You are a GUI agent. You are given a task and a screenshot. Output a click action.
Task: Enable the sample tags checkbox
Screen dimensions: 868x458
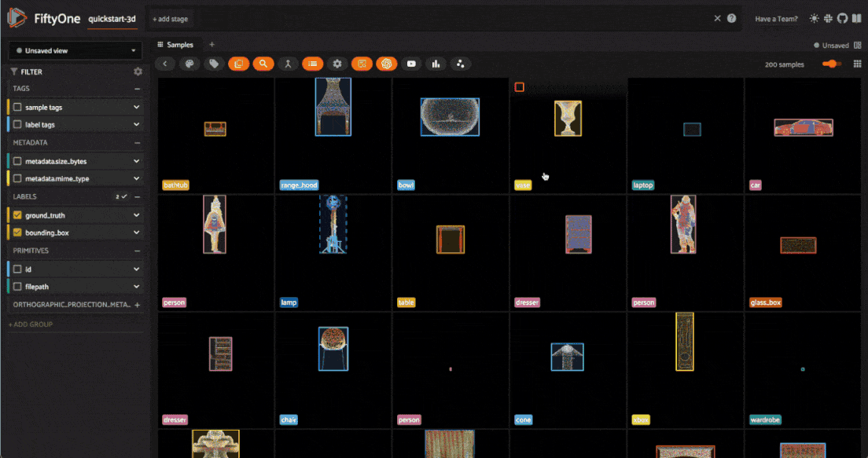coord(17,107)
